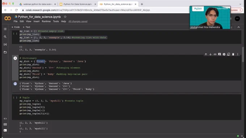Viewport: 246px width, 138px height.
Task: Go forward in browser history
Action: 11,10
